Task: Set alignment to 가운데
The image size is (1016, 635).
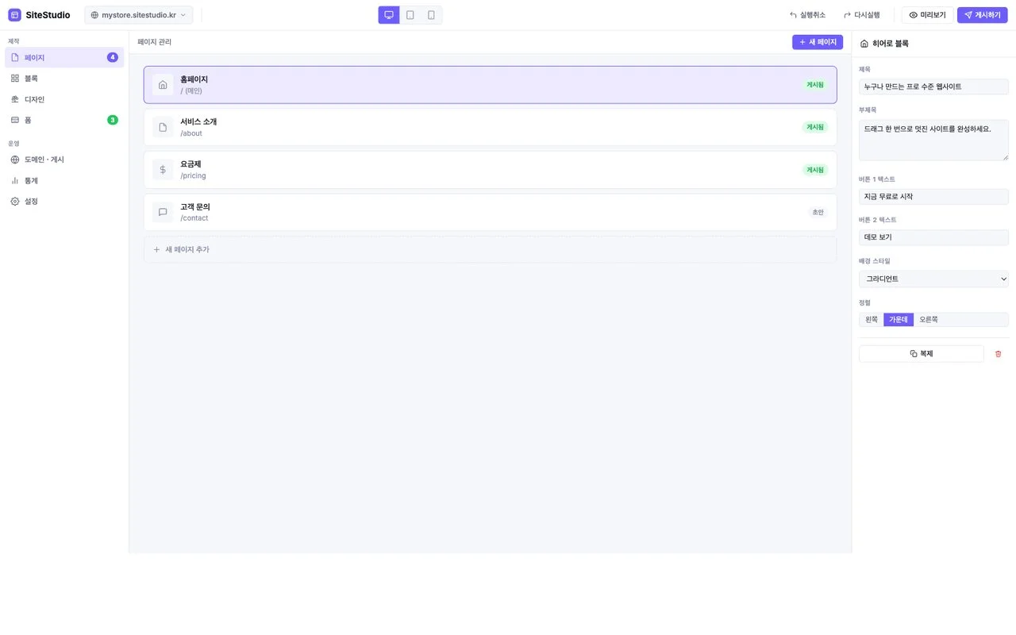Action: [x=899, y=319]
